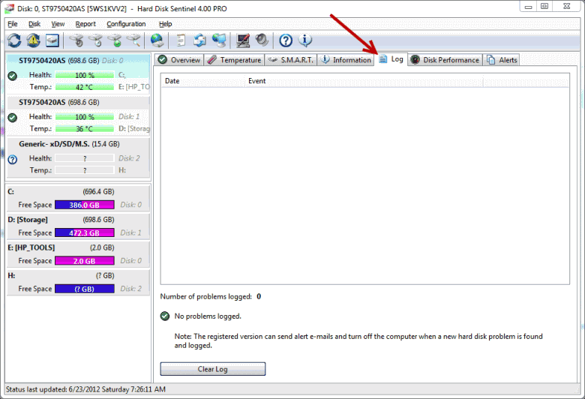Click the blue question mark help icon
This screenshot has height=399, width=585.
click(x=286, y=40)
